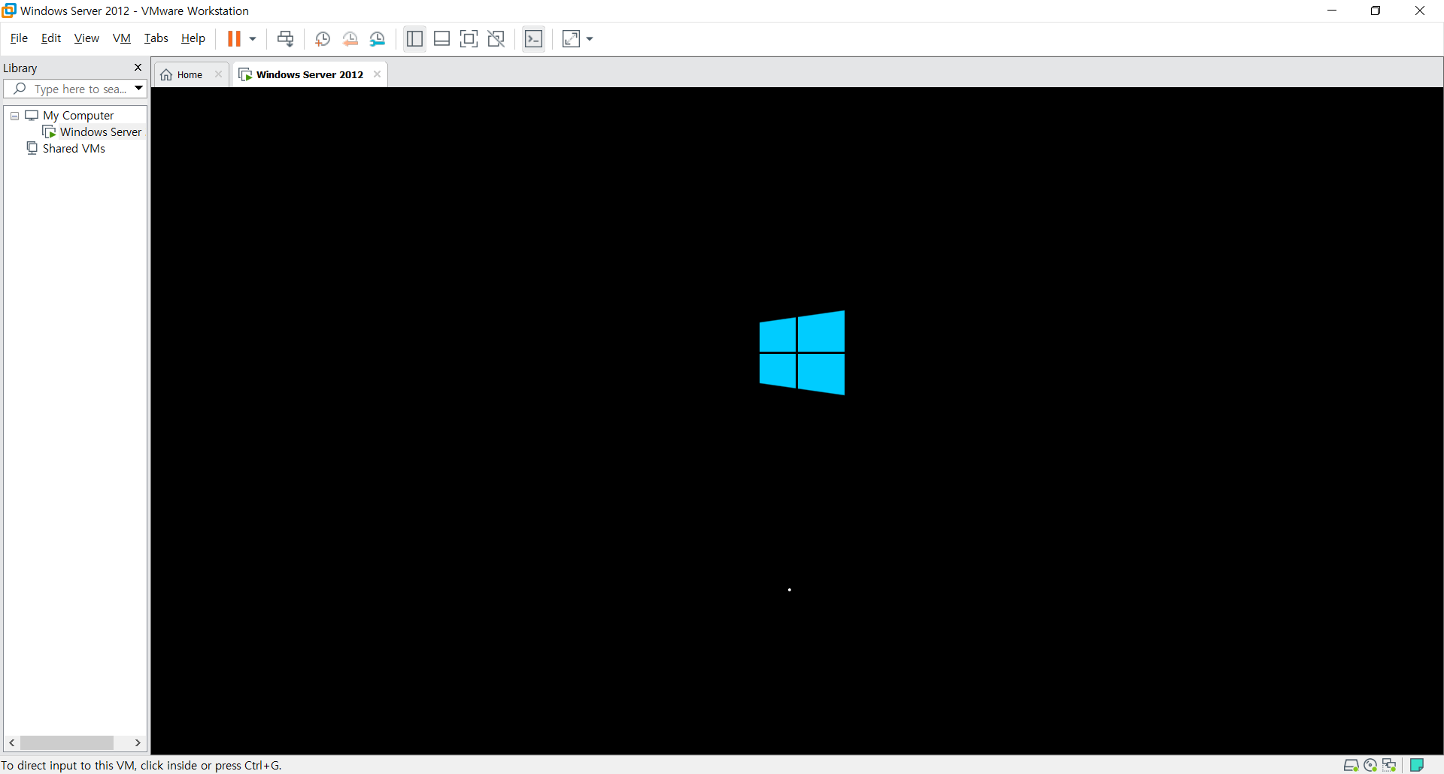Open the Tabs menu

point(156,38)
